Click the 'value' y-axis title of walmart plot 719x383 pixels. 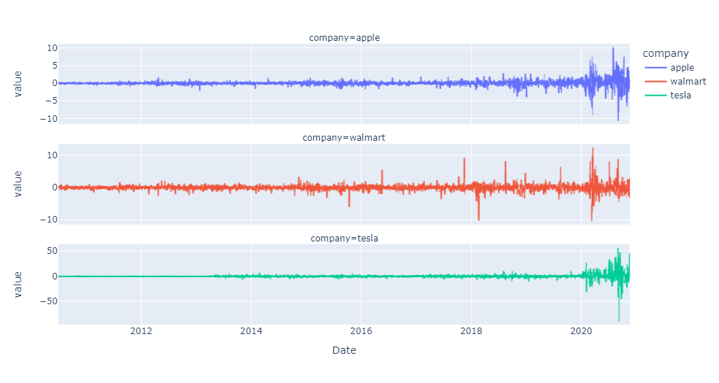coord(18,184)
